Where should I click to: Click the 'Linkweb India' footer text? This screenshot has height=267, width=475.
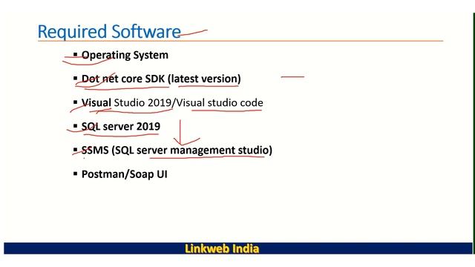click(222, 249)
